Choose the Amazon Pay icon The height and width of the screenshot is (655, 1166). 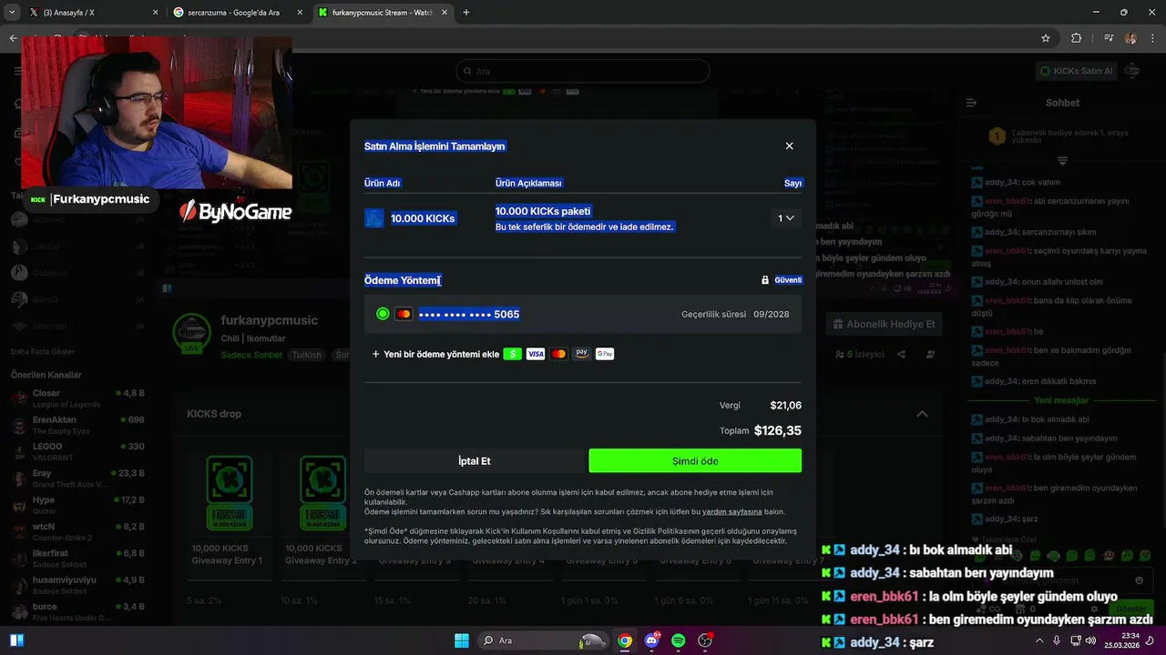click(x=581, y=354)
